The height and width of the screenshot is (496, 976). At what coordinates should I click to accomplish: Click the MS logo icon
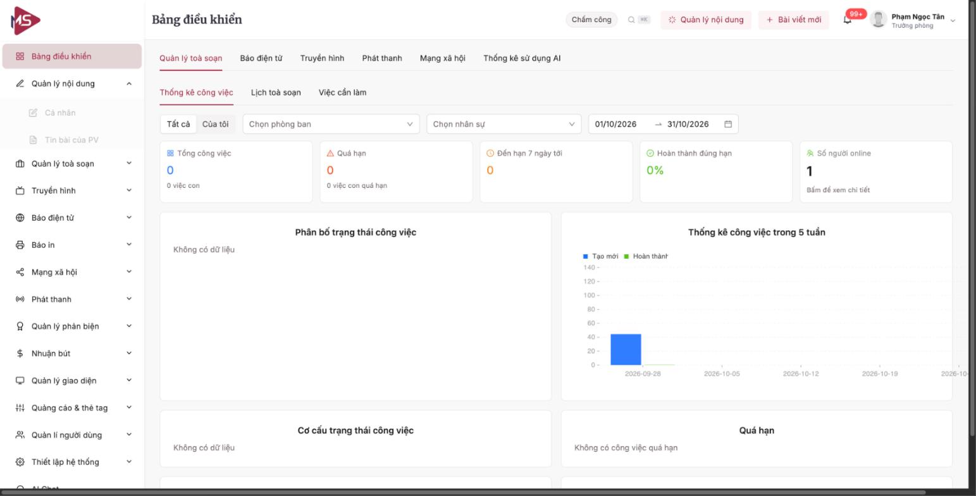(x=26, y=20)
